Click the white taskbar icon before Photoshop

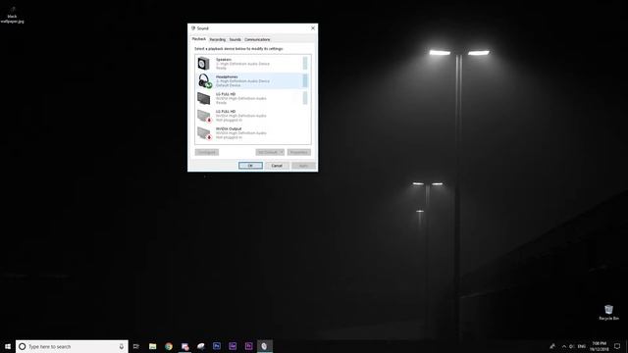pyautogui.click(x=200, y=346)
